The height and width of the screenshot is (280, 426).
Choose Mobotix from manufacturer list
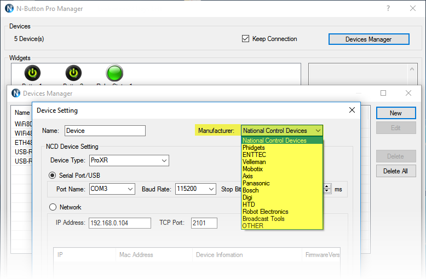[282, 169]
